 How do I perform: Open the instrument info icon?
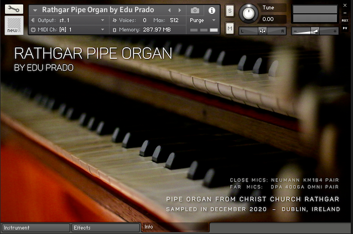pyautogui.click(x=211, y=10)
